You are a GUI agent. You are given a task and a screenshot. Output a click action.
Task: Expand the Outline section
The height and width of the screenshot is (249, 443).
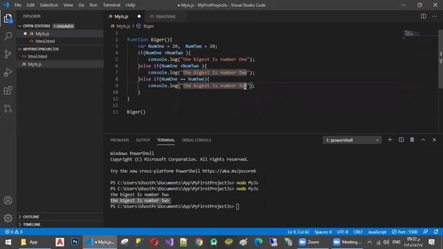(x=60, y=216)
